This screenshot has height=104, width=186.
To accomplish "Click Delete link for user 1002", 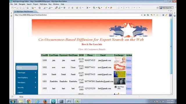I will 128,67.
